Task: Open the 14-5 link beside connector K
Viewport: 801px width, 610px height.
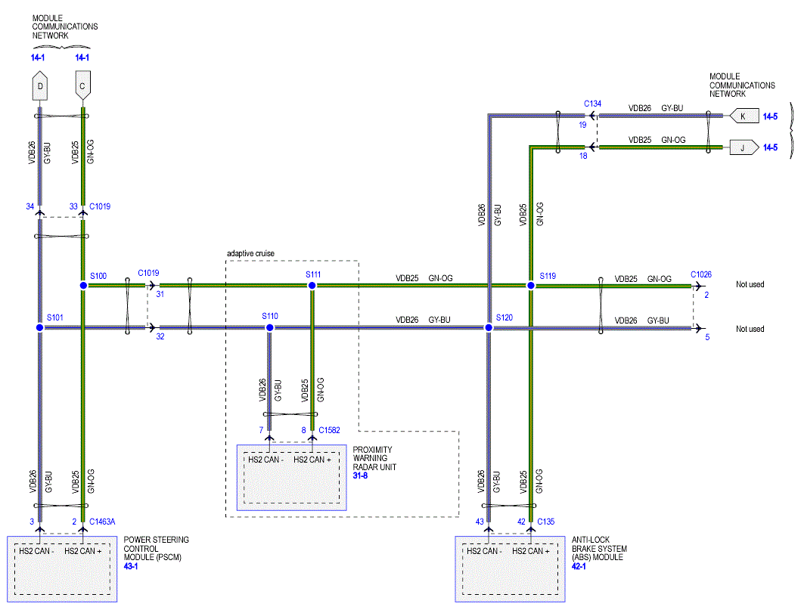Action: (770, 116)
